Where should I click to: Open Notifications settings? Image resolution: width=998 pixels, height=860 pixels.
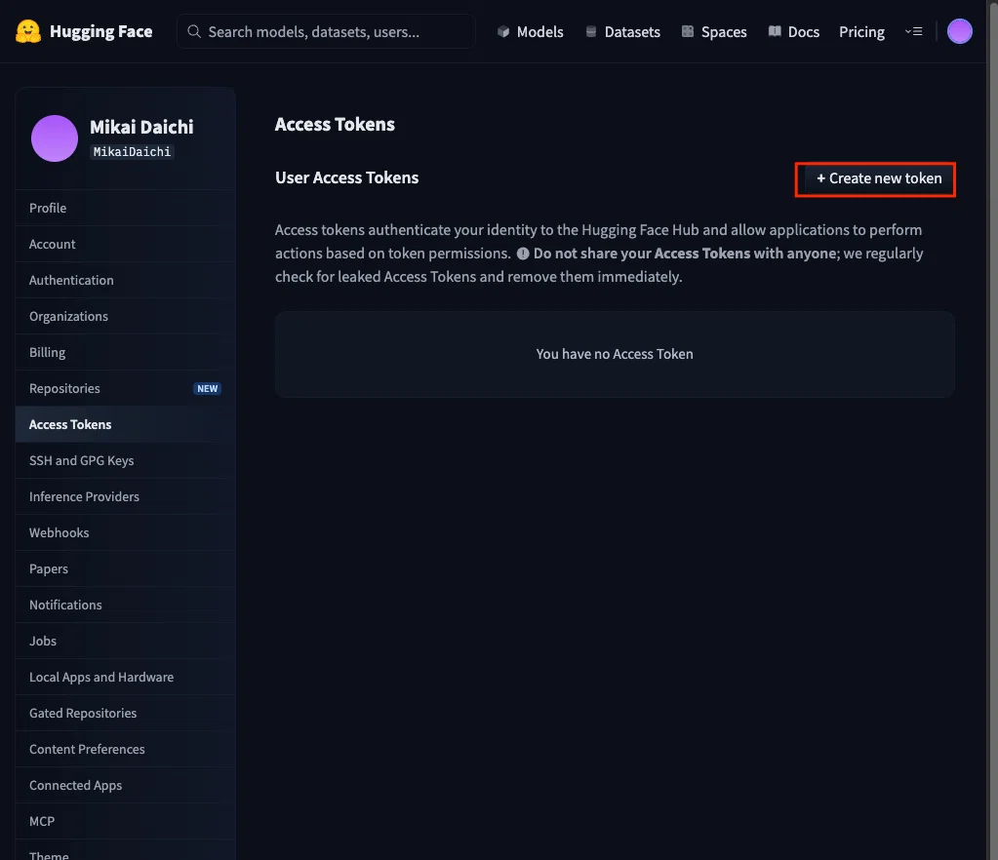tap(126, 605)
